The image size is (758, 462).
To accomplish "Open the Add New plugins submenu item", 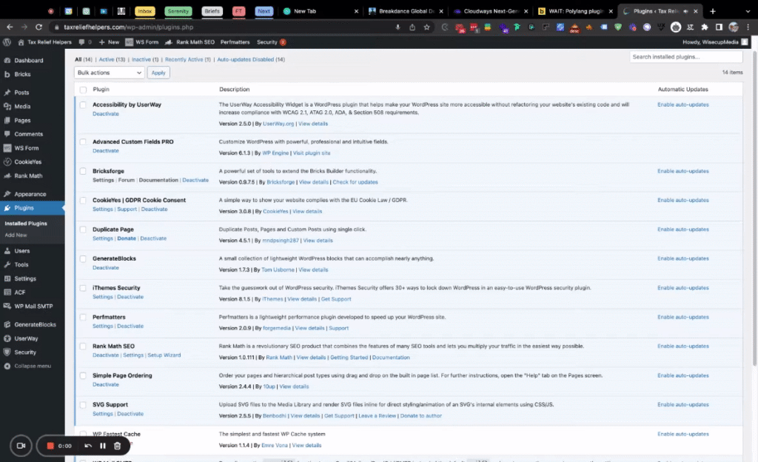I will [x=16, y=235].
